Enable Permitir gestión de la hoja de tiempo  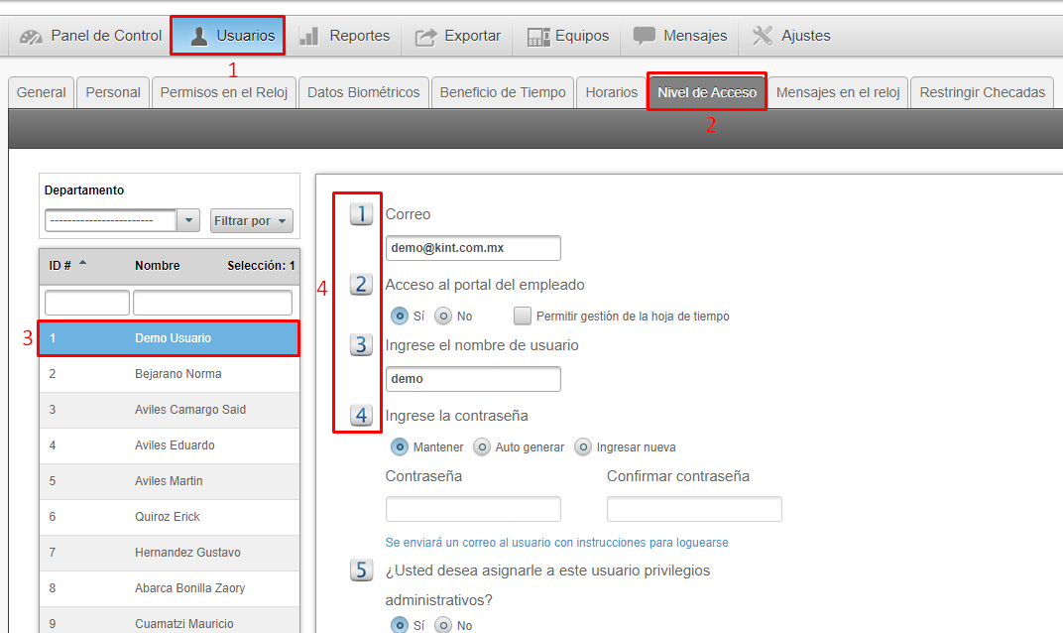[523, 316]
